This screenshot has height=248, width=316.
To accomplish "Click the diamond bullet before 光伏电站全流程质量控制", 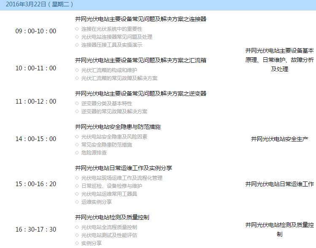I will click(x=77, y=227).
